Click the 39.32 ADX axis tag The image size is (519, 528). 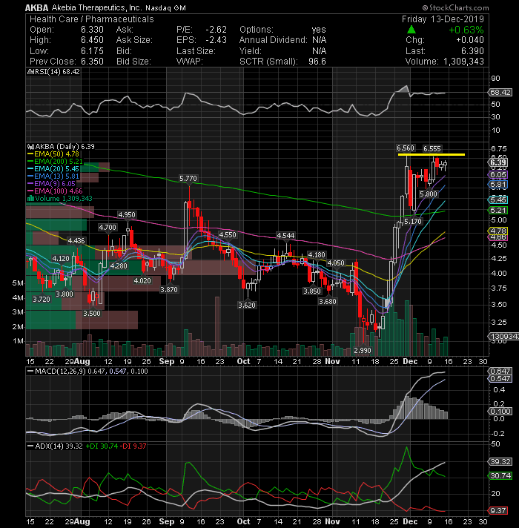(x=500, y=462)
